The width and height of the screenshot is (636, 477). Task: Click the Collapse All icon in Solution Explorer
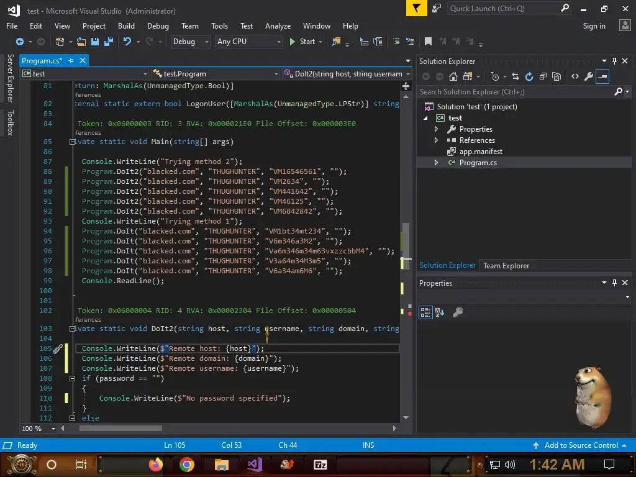[543, 76]
